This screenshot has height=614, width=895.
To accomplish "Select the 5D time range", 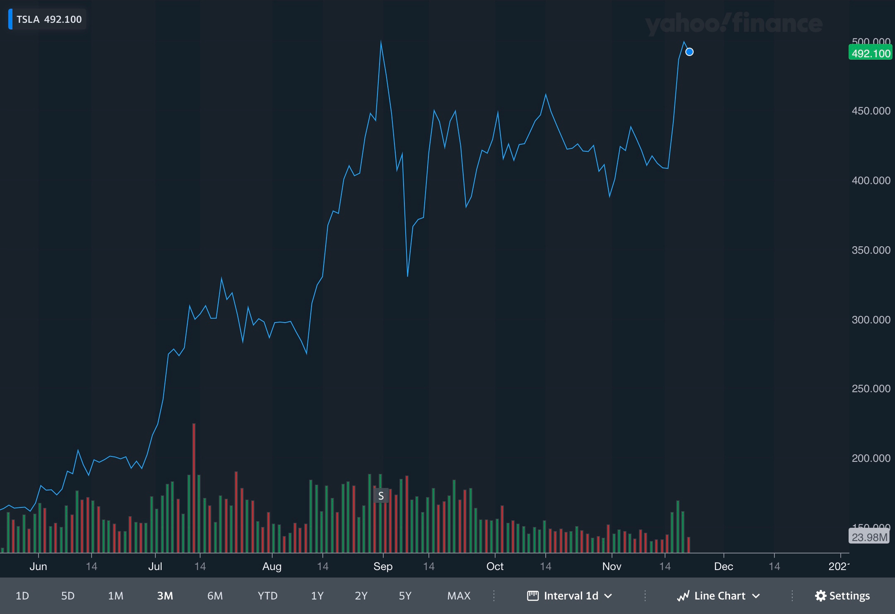I will [x=68, y=596].
